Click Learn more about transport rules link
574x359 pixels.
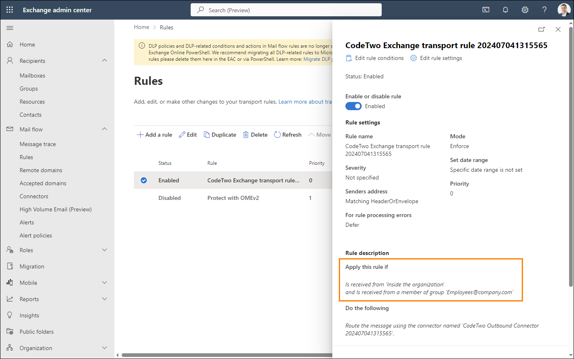click(305, 102)
